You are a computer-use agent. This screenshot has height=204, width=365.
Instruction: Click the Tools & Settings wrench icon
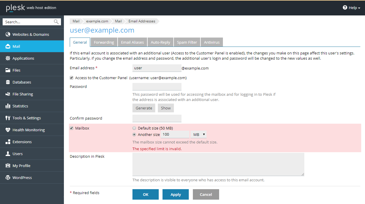pos(8,118)
